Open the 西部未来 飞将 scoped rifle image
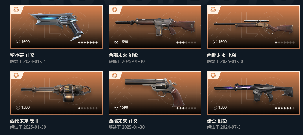Viewport: 303px width, 135px height. [253, 27]
